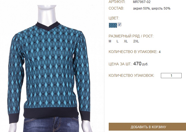Click the article number MR7967-02

tap(142, 2)
